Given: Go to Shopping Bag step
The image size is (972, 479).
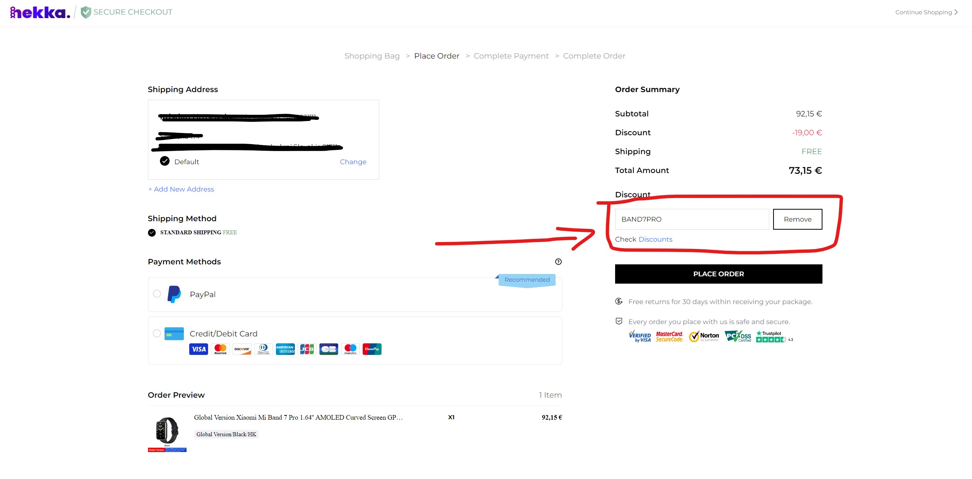Looking at the screenshot, I should 372,56.
